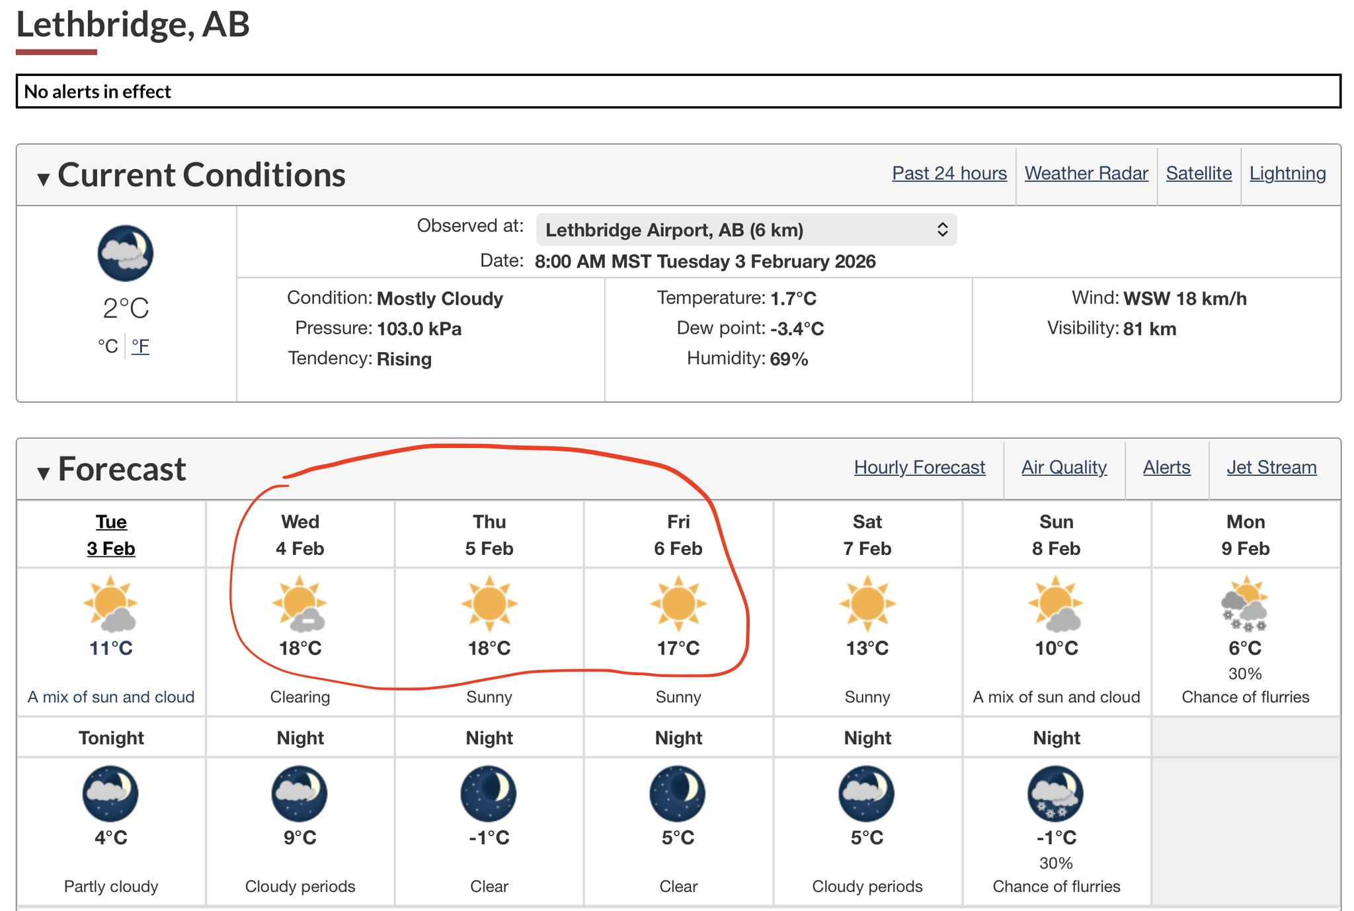1354x911 pixels.
Task: Click Thursday night's clear moon icon
Action: 489,793
